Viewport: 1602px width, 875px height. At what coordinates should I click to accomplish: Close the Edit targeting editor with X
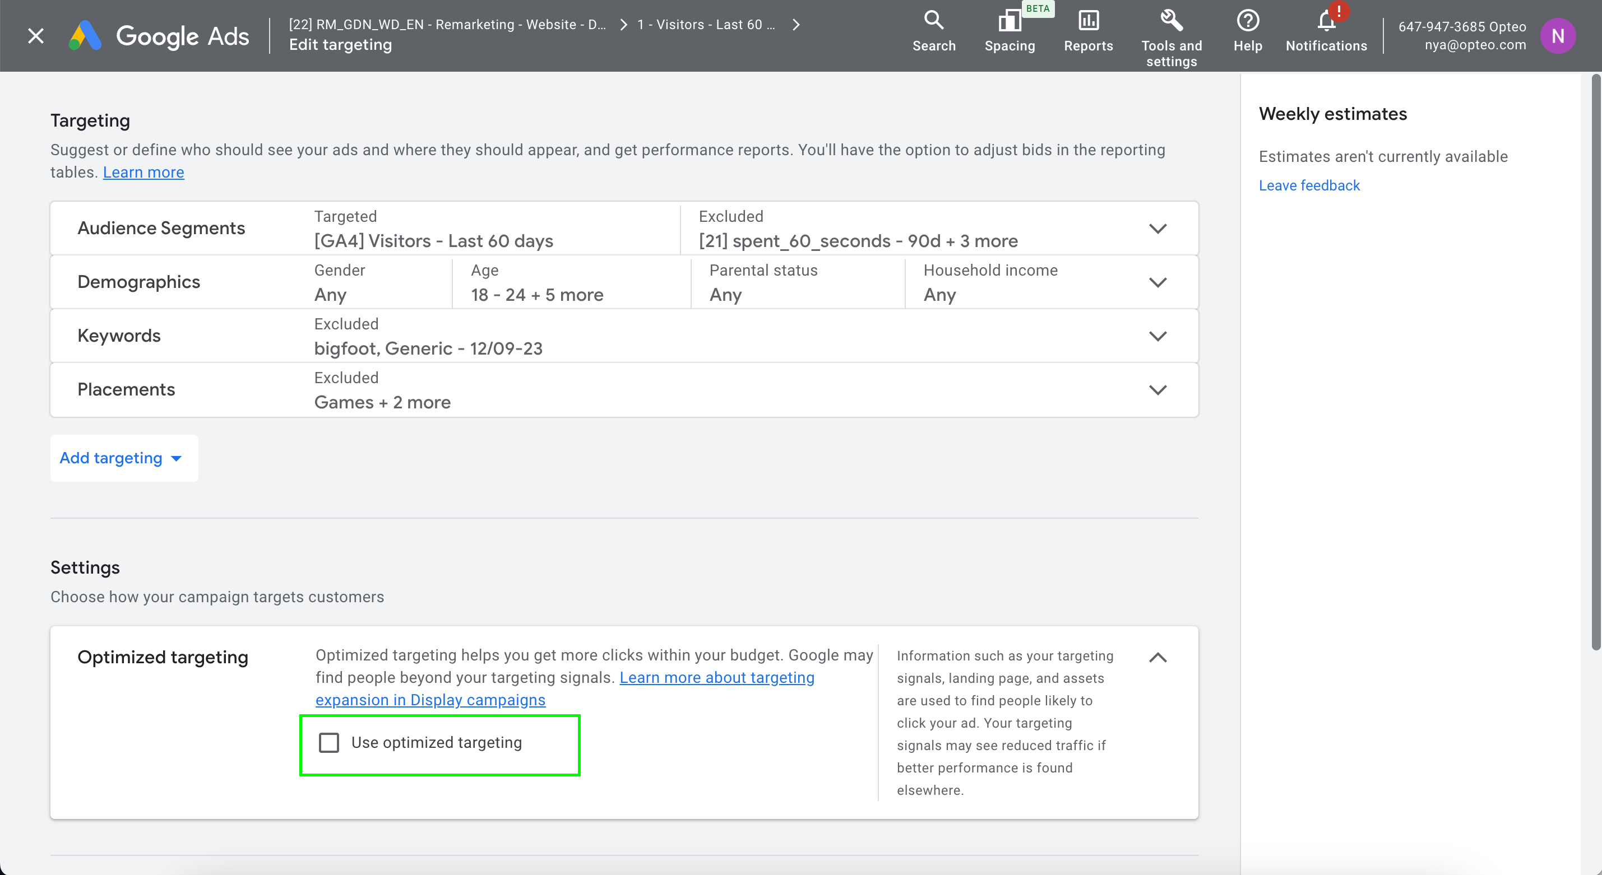[36, 36]
